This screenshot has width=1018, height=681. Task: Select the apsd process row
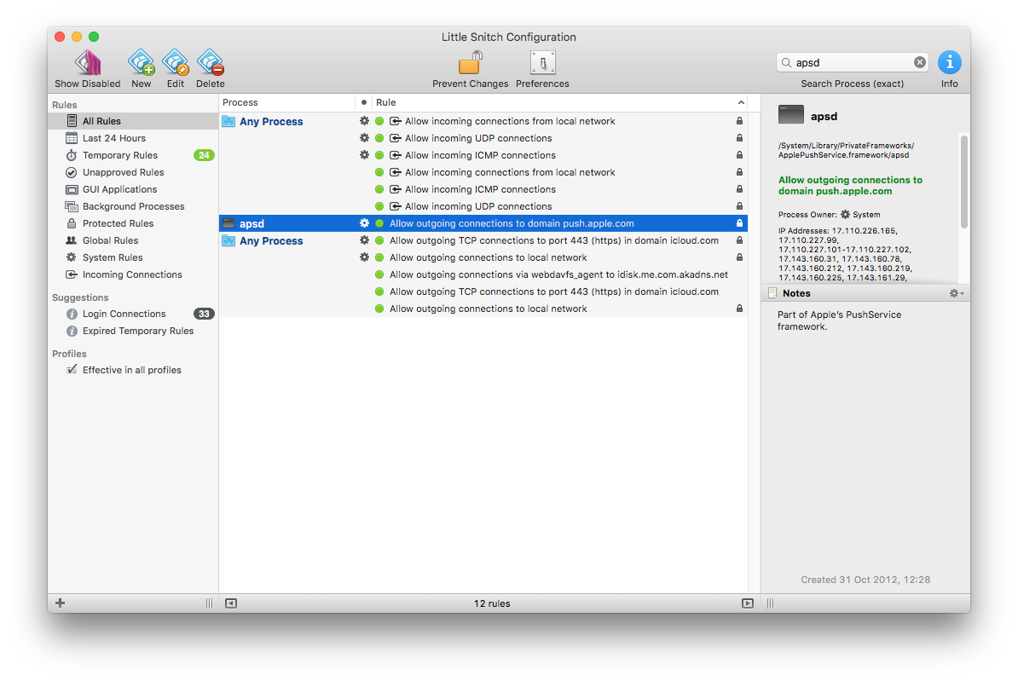[x=483, y=223]
